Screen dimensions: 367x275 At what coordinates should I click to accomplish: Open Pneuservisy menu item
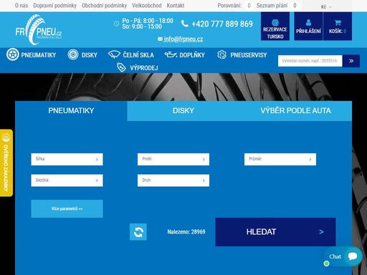pyautogui.click(x=249, y=55)
